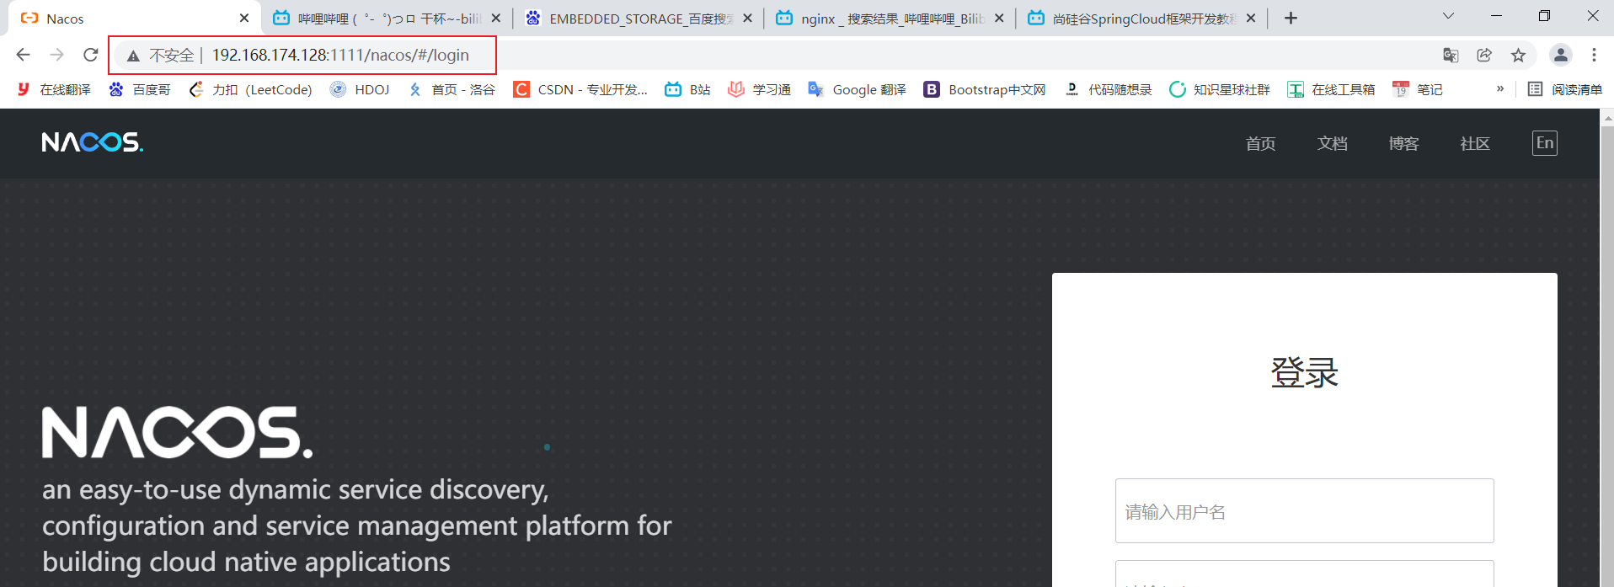
Task: Go back with the browser back arrow
Action: pyautogui.click(x=23, y=55)
